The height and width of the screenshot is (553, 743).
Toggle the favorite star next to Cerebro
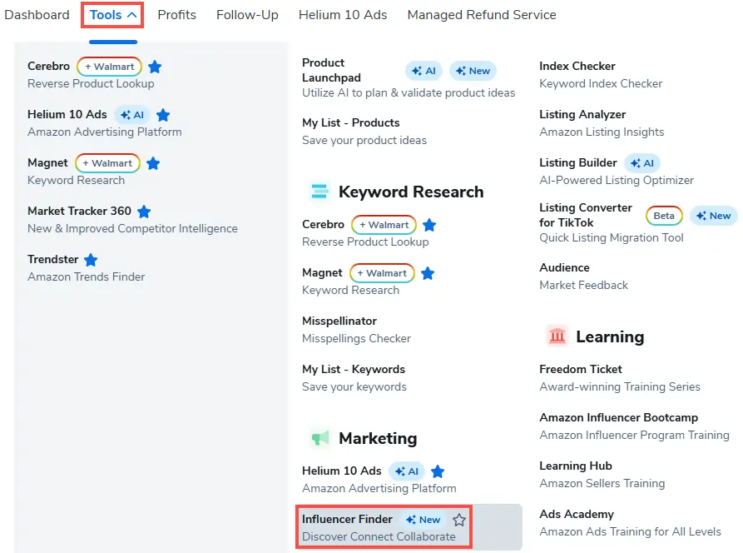[x=154, y=66]
